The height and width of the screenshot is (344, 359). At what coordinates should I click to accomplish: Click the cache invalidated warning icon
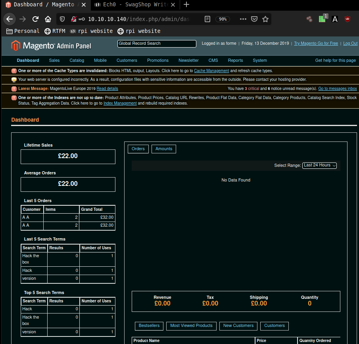click(14, 71)
